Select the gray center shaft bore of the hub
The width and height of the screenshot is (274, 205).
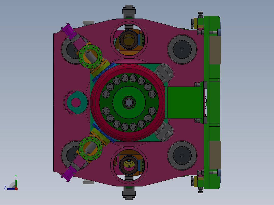(x=129, y=102)
